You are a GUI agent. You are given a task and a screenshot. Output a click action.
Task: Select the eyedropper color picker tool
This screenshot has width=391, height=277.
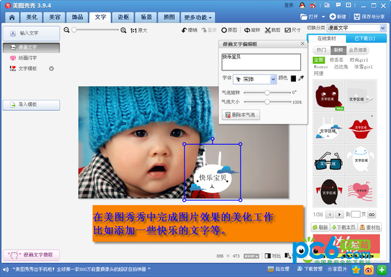[301, 79]
